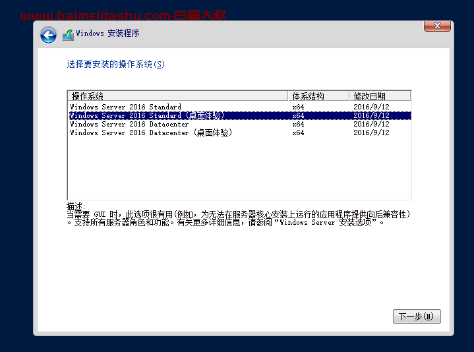Click the Windows 安装程序 title text
Viewport: 474px width, 352px height.
(x=107, y=33)
